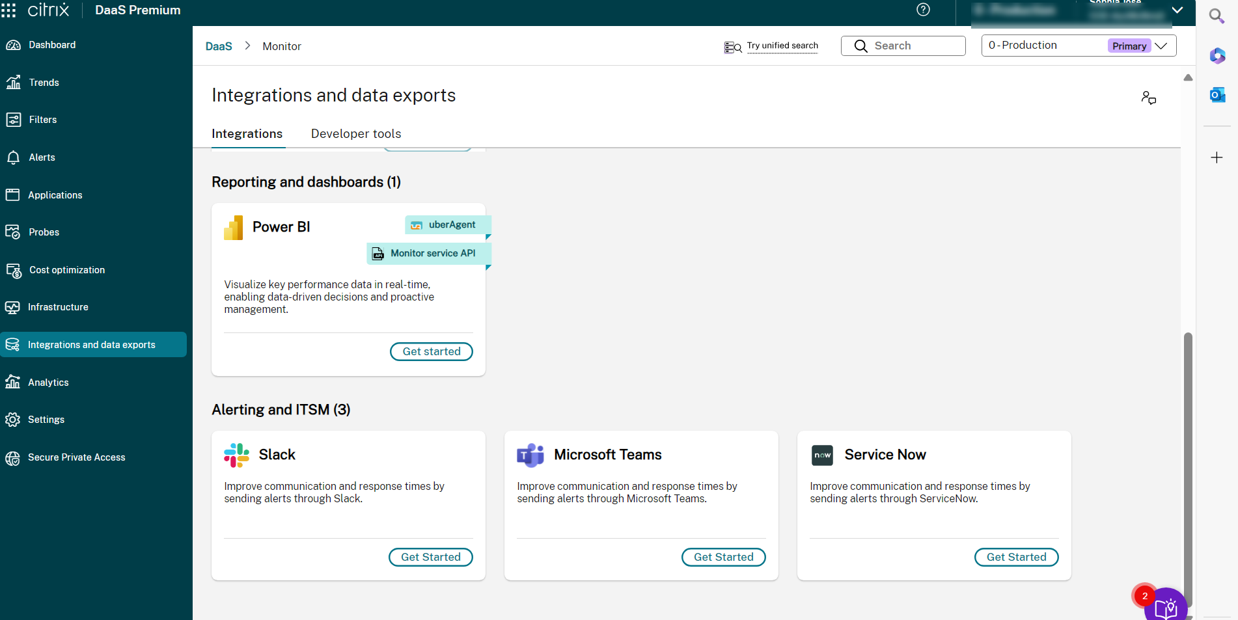This screenshot has width=1238, height=620.
Task: Click Get Started for Microsoft Teams
Action: coord(723,557)
